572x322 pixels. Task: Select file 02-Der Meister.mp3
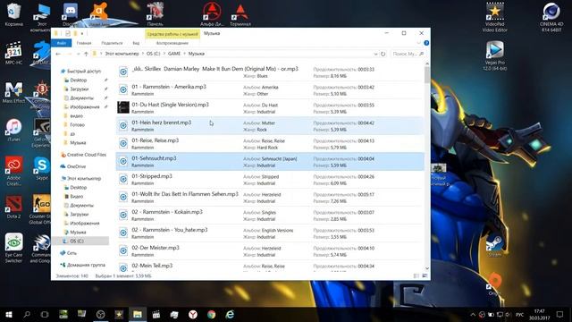click(x=270, y=250)
